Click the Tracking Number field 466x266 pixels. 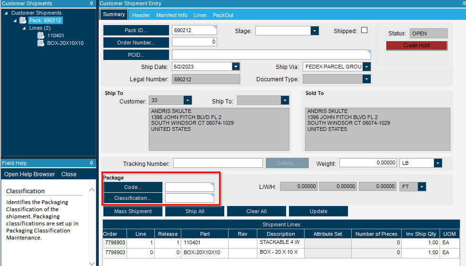pyautogui.click(x=218, y=163)
